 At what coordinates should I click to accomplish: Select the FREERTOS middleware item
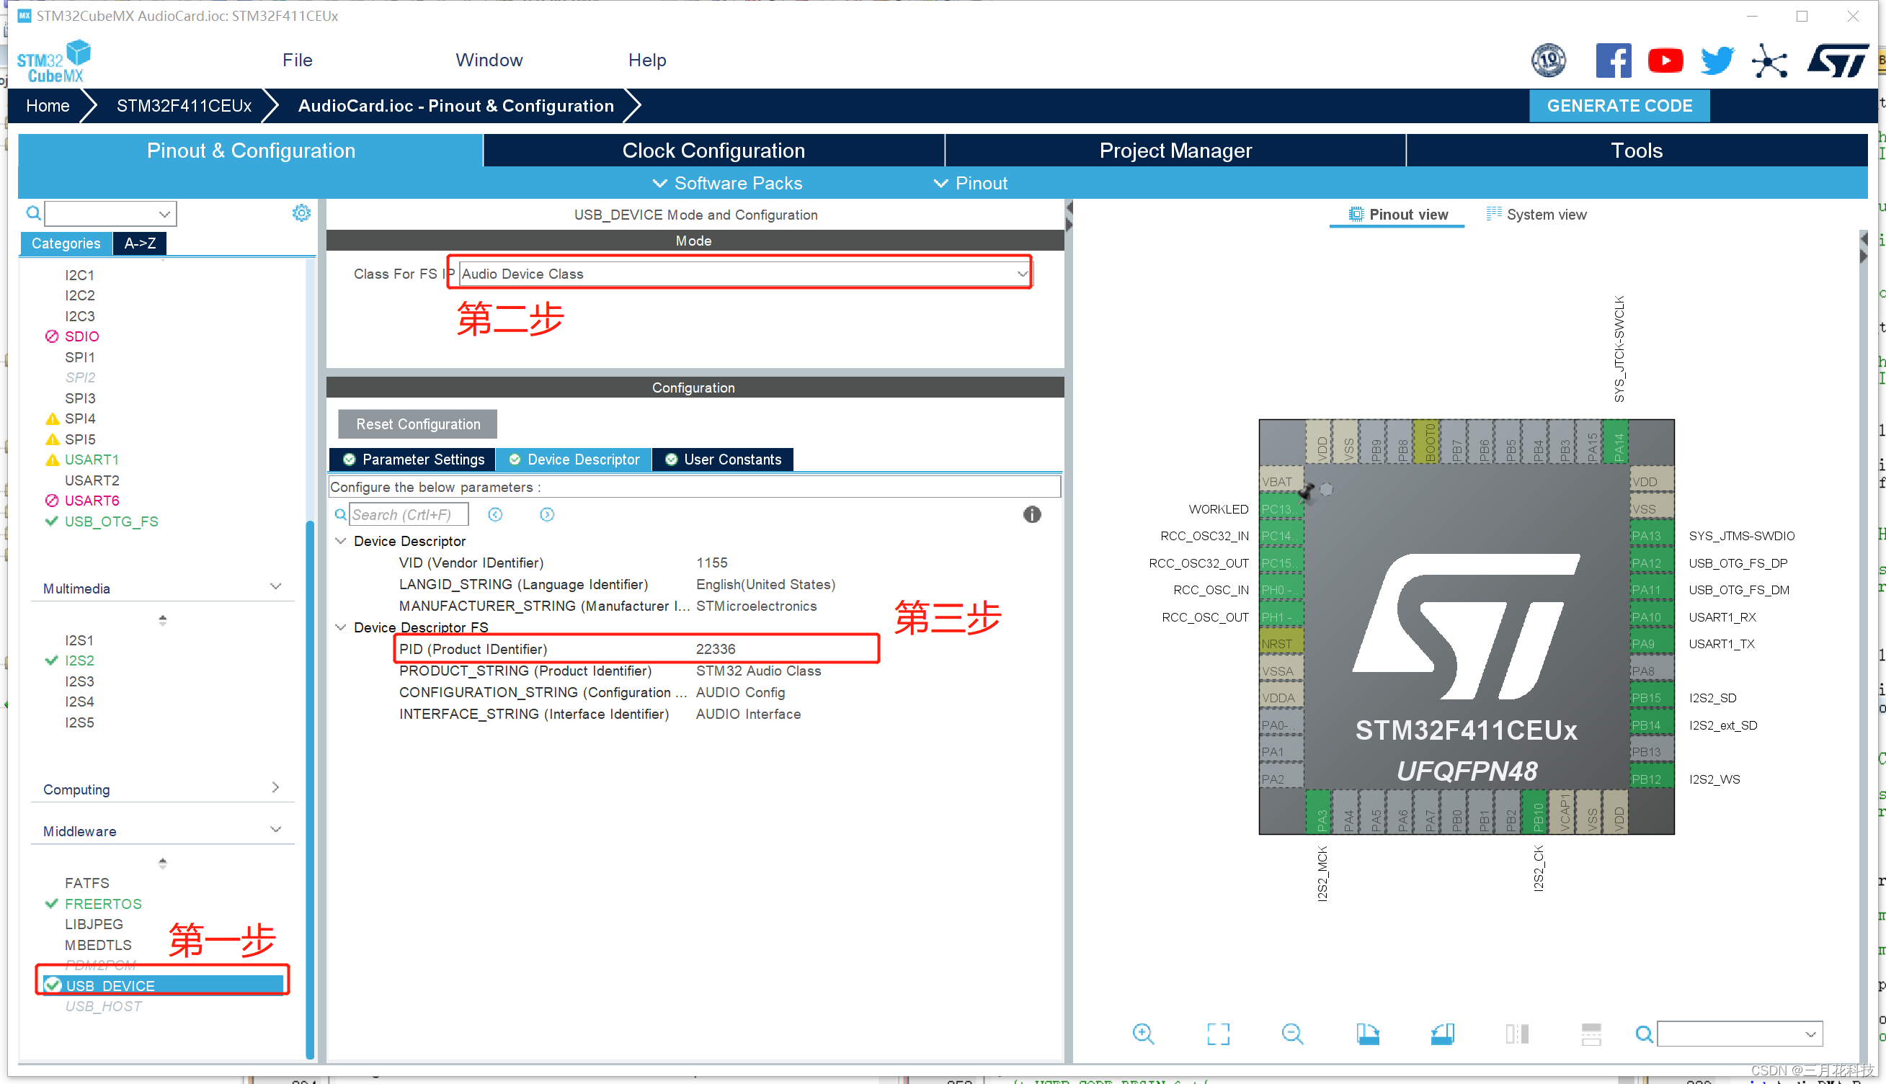click(x=103, y=903)
